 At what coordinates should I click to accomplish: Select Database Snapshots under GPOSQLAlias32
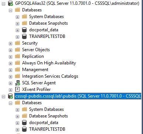[x=48, y=23]
